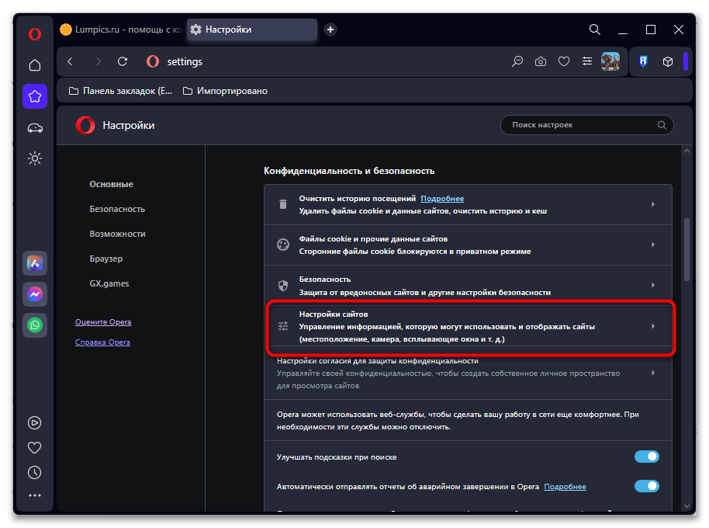Open the heart icon in sidebar
Screen dimensions: 709x528
(35, 447)
